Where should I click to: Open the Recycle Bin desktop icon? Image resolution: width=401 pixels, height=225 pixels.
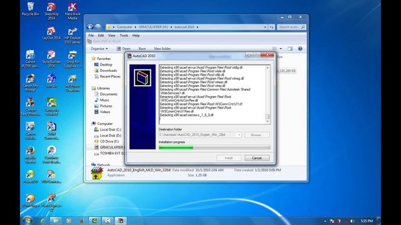[x=30, y=9]
